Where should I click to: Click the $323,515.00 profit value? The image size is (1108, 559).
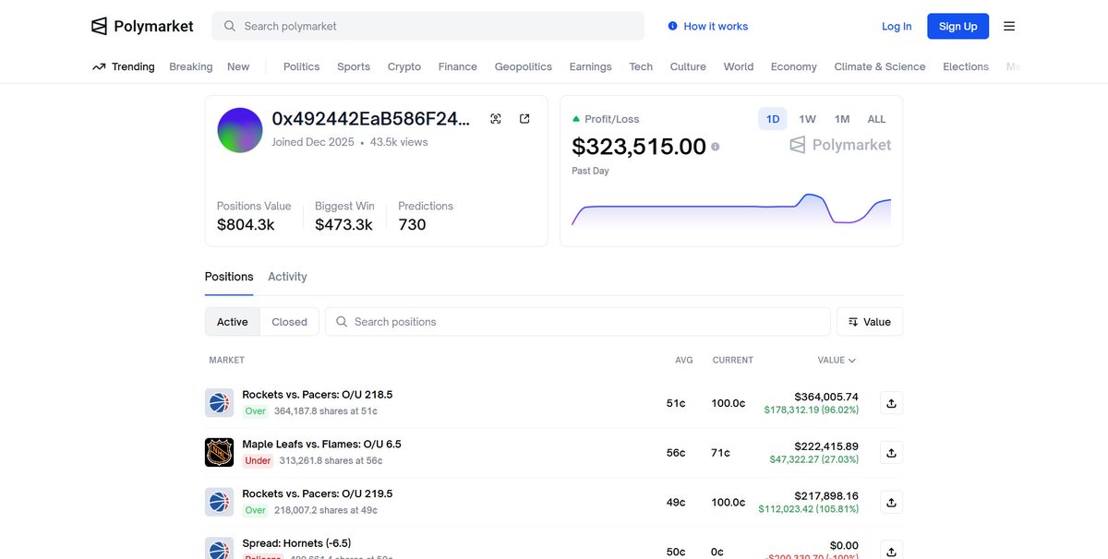tap(639, 146)
